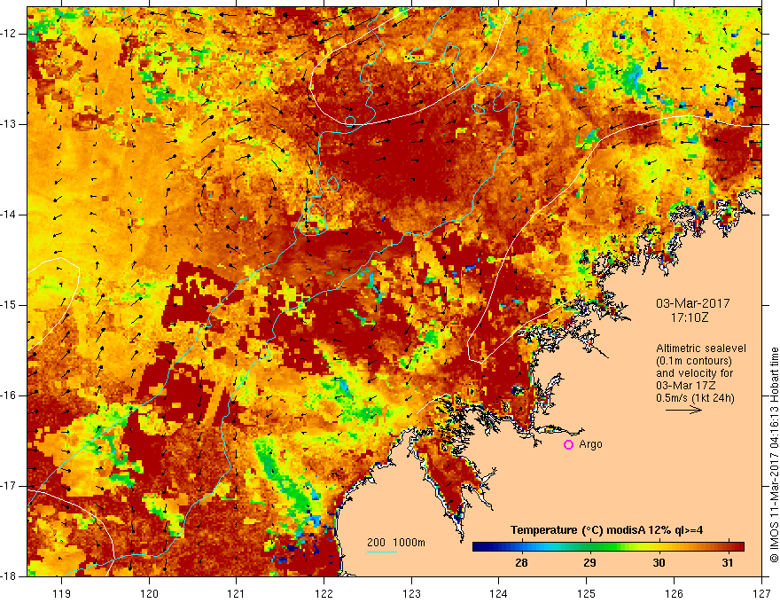Click the longitude 123 axis label

[x=411, y=593]
